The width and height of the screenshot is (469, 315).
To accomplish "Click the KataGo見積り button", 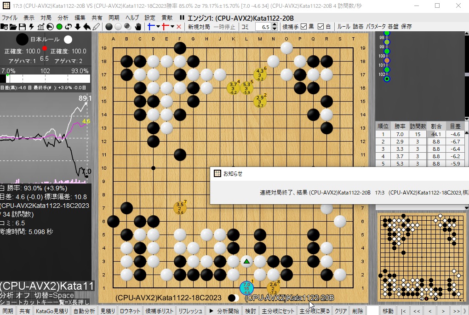I will tap(52, 311).
